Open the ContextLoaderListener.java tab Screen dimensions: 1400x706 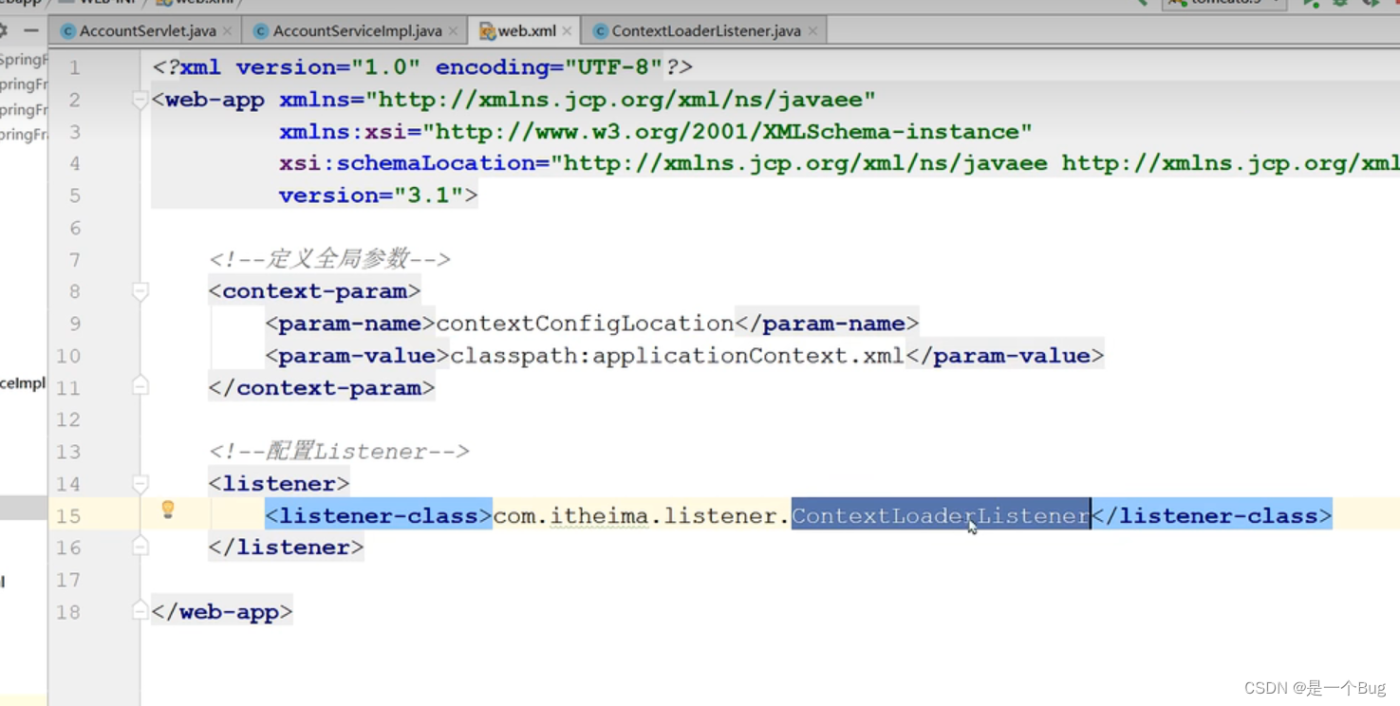point(705,31)
